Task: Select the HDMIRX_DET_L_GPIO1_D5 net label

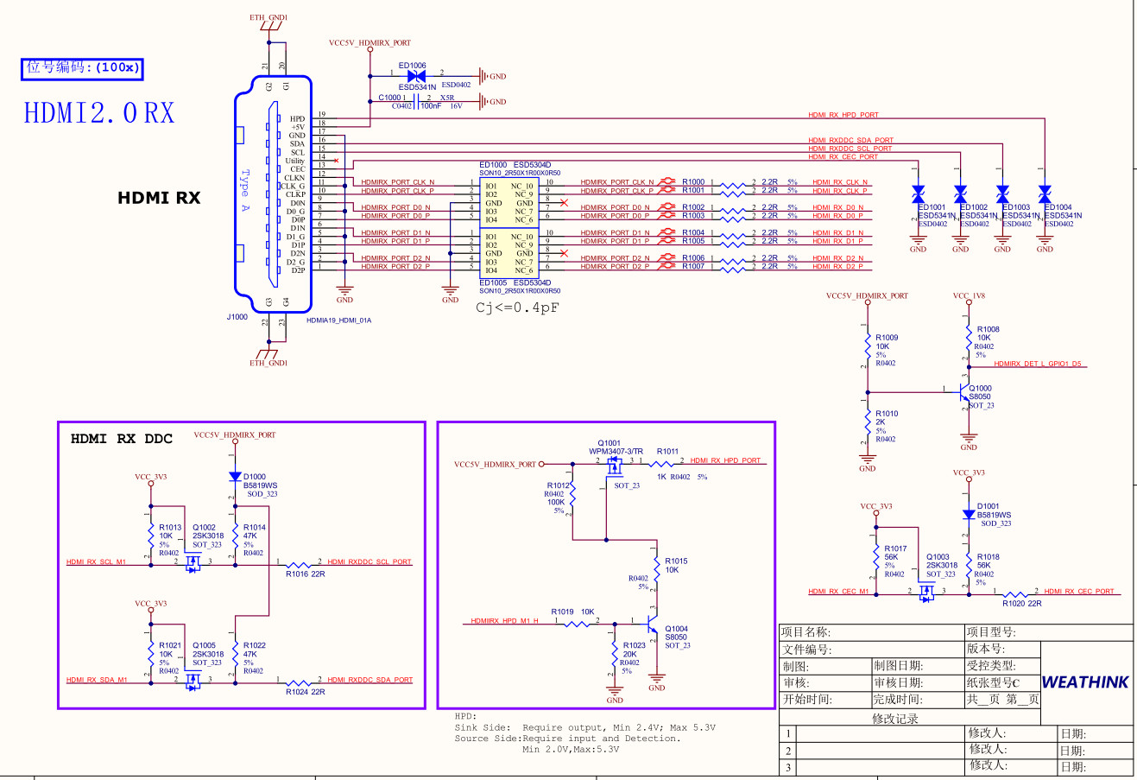Action: coord(1037,365)
